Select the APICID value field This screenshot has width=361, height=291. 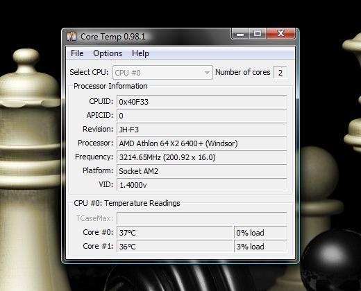point(202,116)
